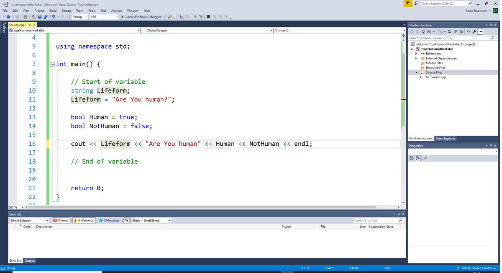
Task: Click the Navigate Backward arrow in toolbar
Action: click(8, 17)
